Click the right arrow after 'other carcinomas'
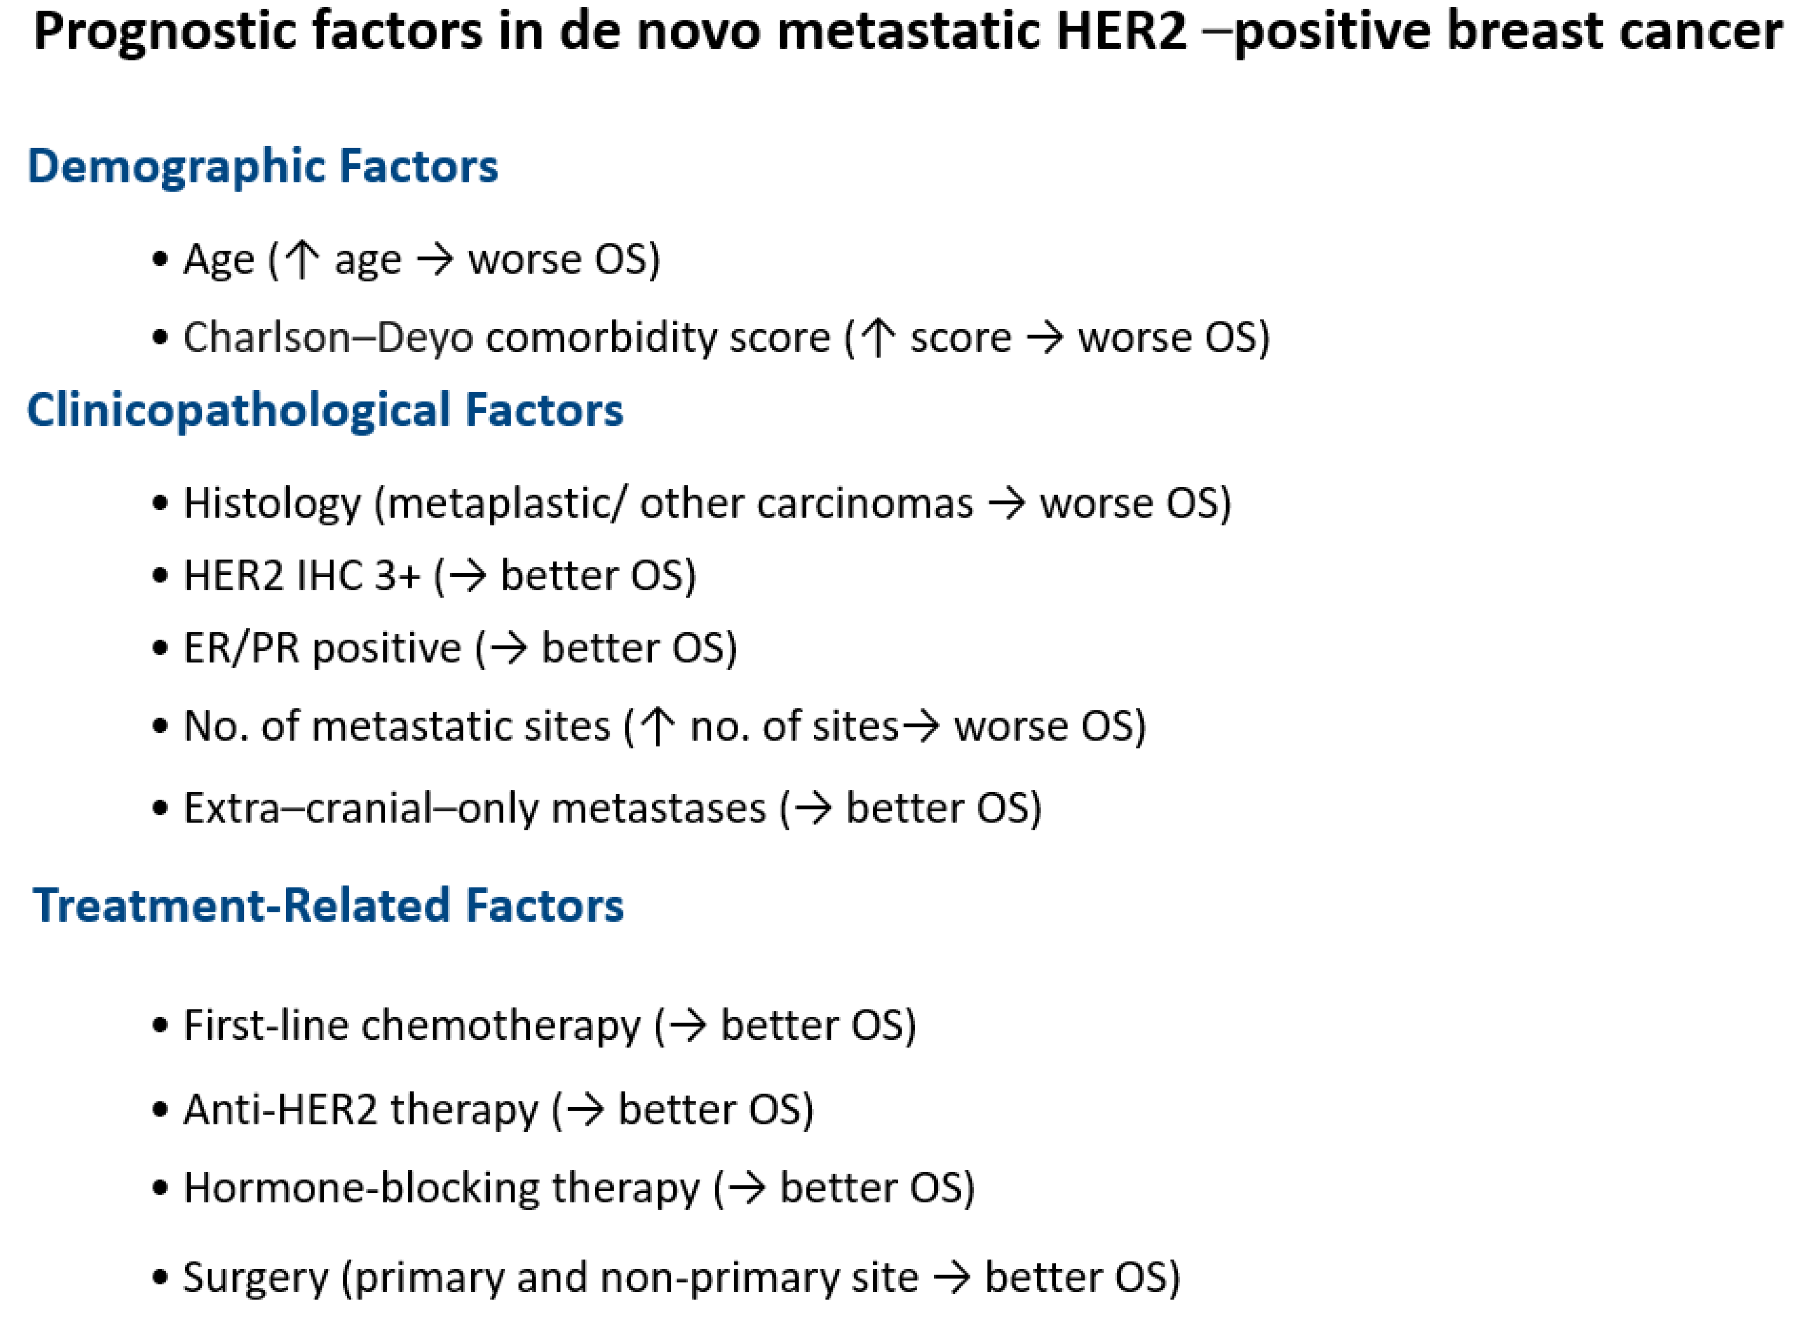Image resolution: width=1798 pixels, height=1320 pixels. point(1005,504)
